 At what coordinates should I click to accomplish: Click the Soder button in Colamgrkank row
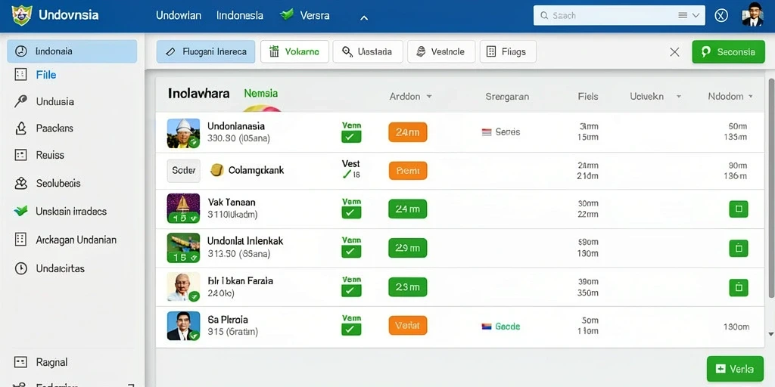point(183,170)
